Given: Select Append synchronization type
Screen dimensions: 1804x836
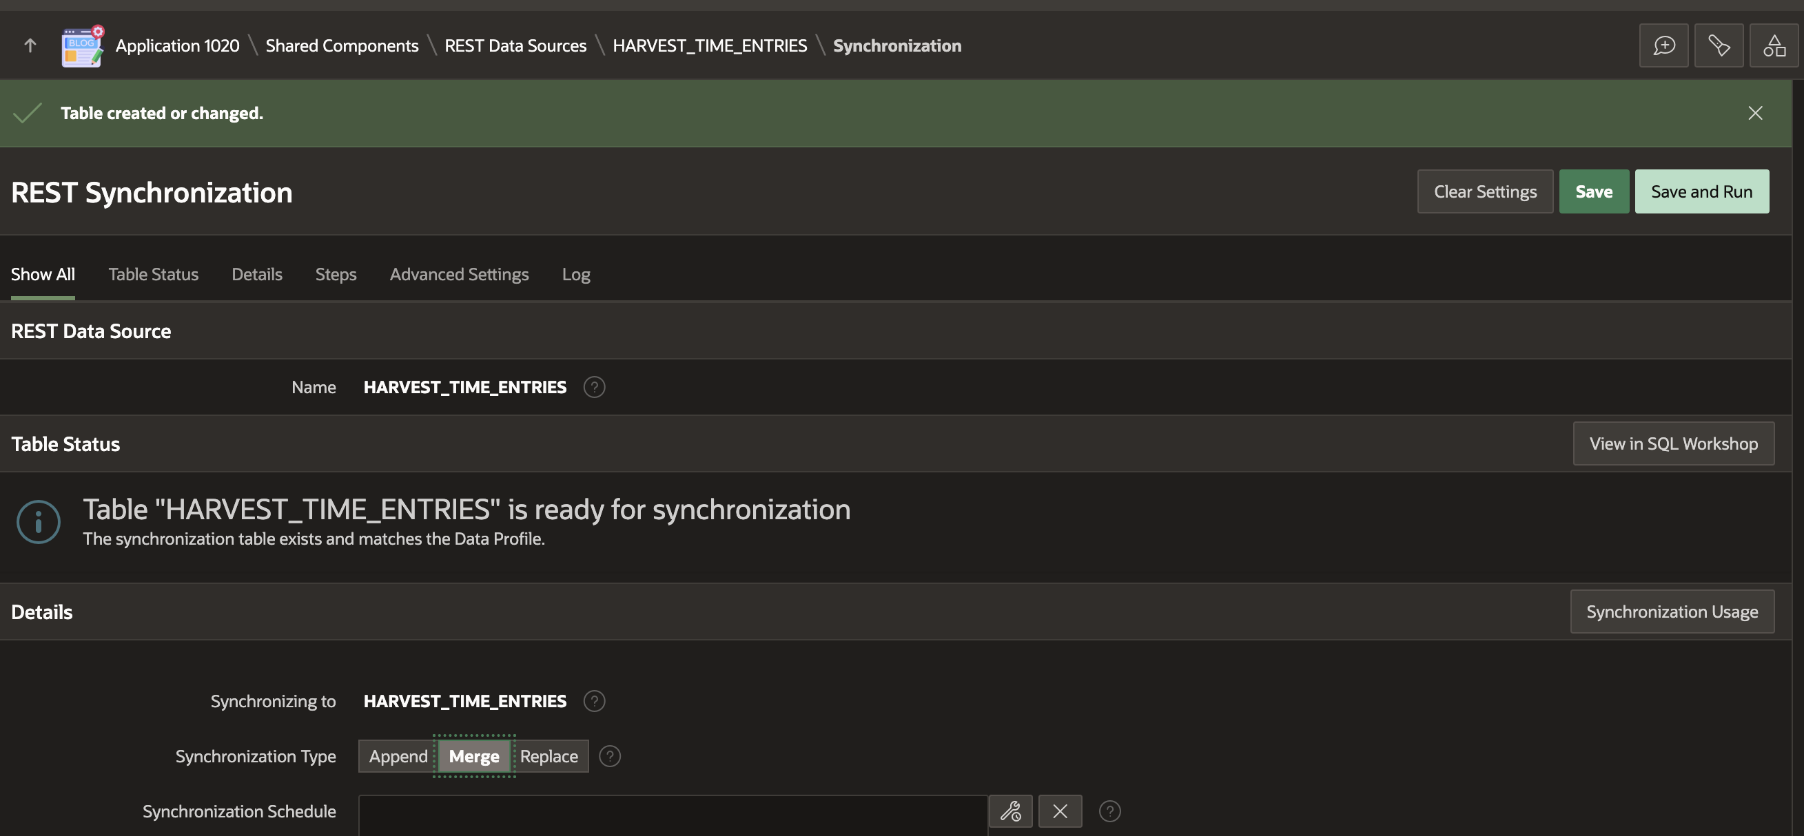Looking at the screenshot, I should 398,756.
